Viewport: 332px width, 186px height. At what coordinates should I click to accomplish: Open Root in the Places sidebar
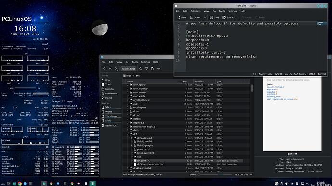click(x=108, y=80)
